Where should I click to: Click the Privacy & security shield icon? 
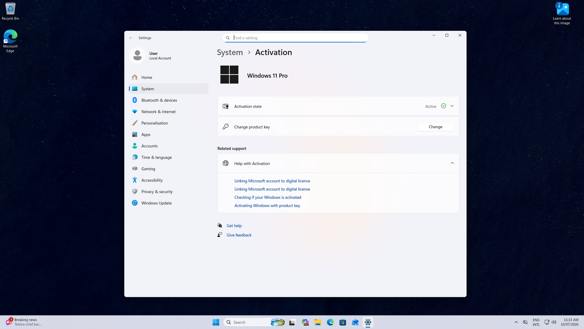click(135, 192)
